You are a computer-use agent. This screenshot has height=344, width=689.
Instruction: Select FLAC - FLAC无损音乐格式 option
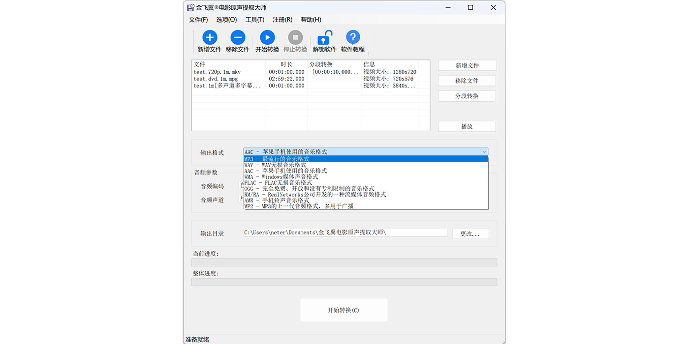pos(366,183)
